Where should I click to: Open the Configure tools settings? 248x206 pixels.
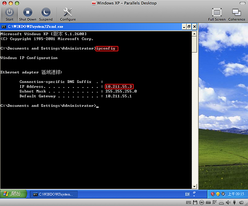tap(68, 14)
